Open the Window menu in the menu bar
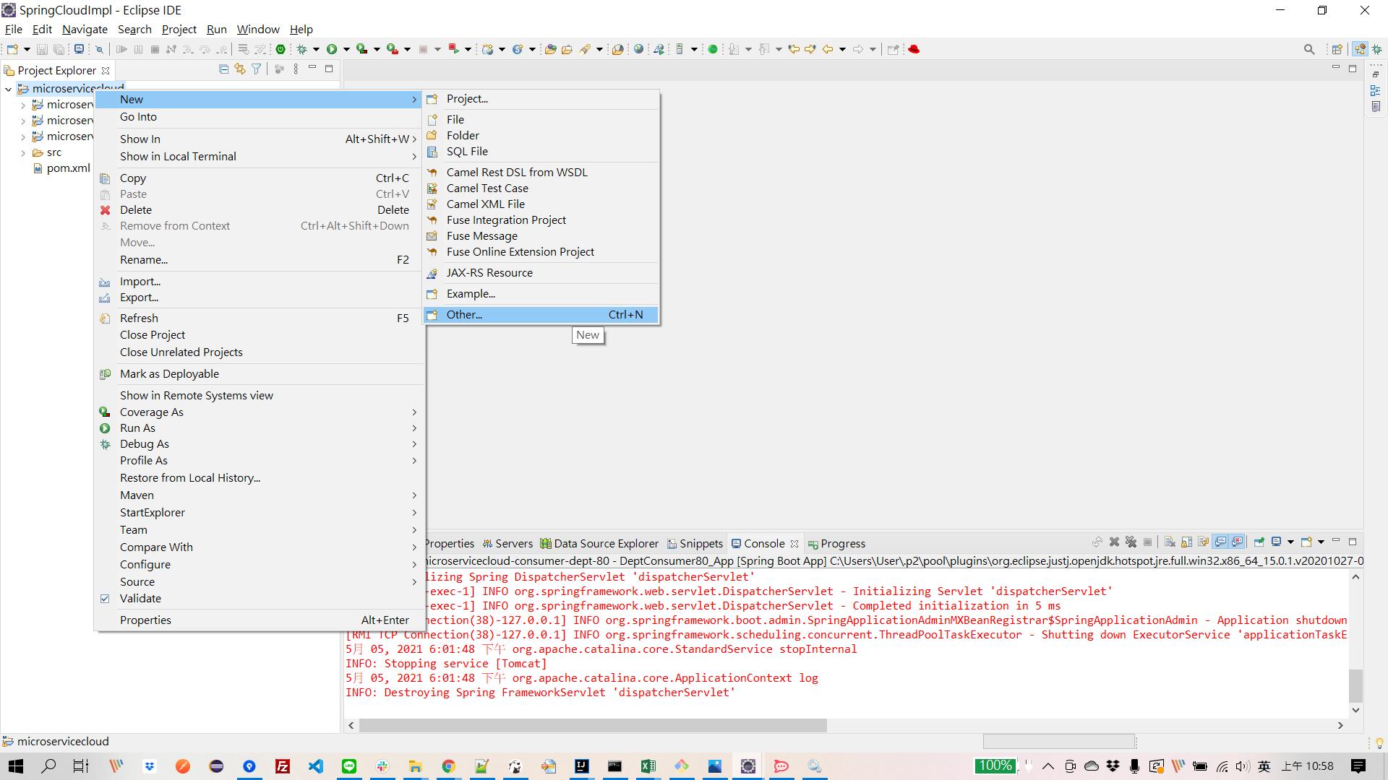1388x780 pixels. pyautogui.click(x=258, y=29)
